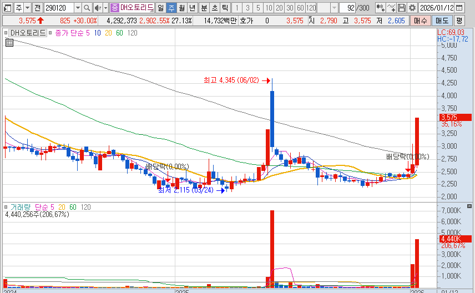Image resolution: width=475 pixels, height=293 pixels.
Task: Save chart with floppy disk icon
Action: (x=401, y=8)
